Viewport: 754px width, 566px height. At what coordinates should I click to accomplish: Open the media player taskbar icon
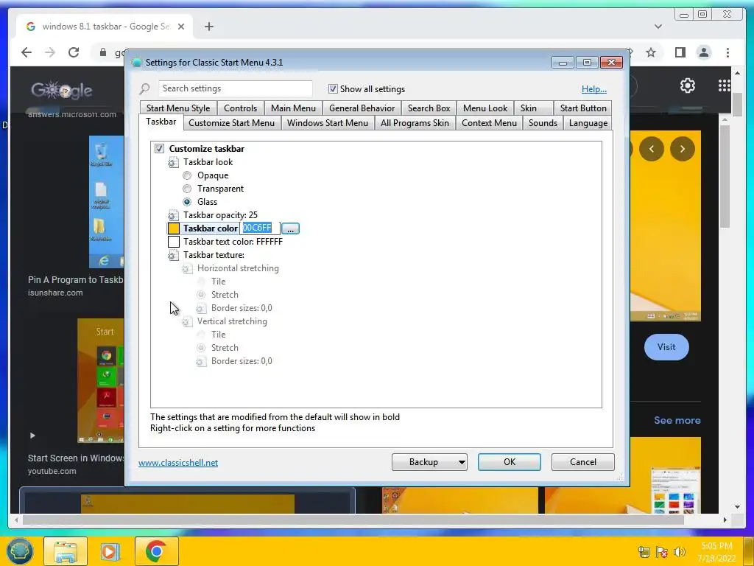pos(110,551)
